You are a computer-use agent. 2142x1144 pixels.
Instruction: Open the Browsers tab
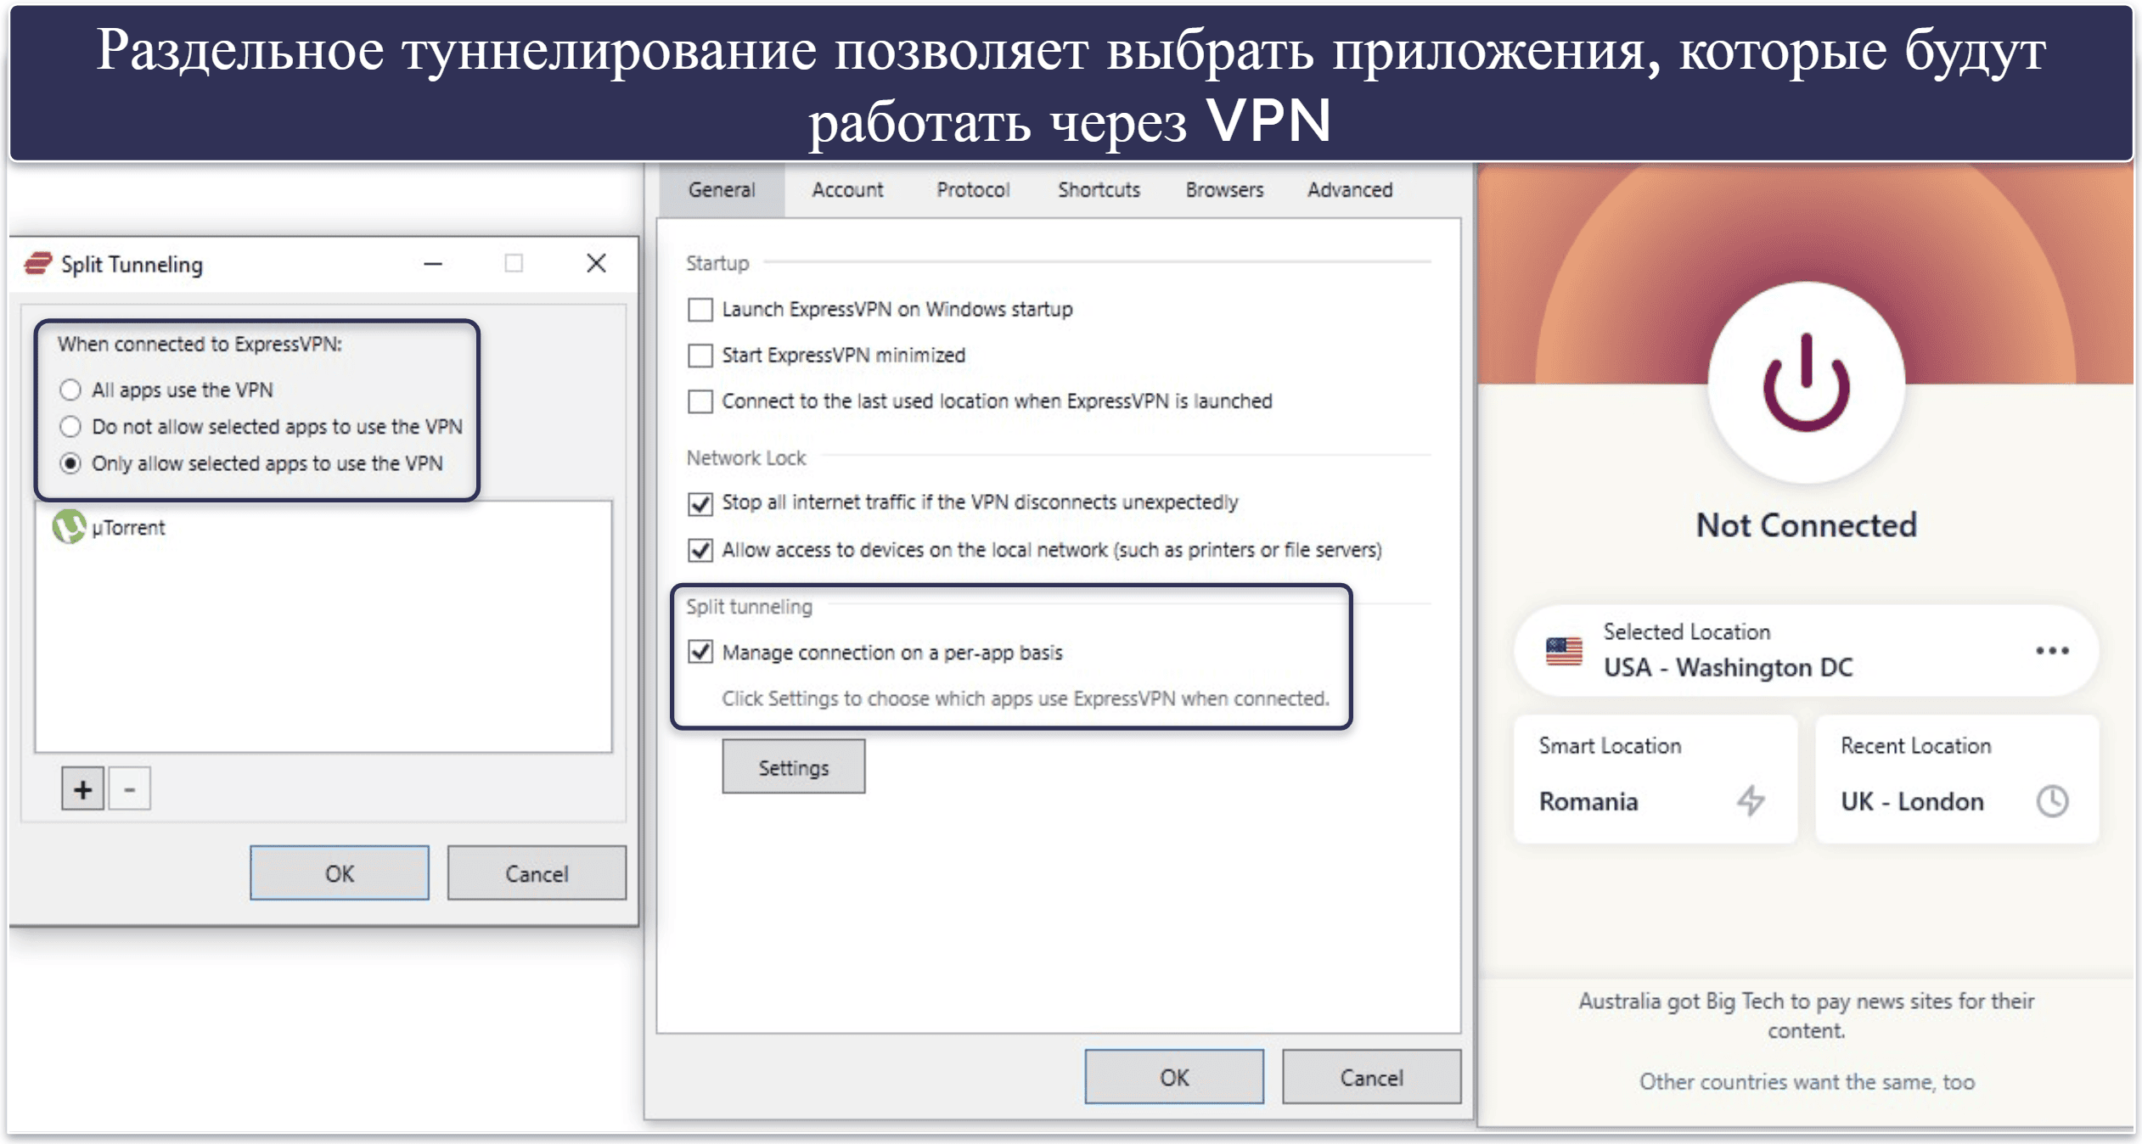click(x=1224, y=190)
